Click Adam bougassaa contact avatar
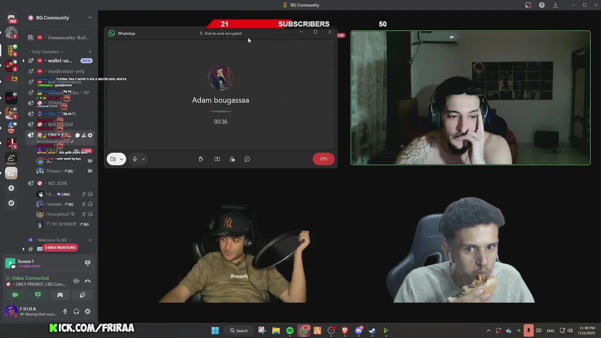This screenshot has height=338, width=601. (221, 78)
